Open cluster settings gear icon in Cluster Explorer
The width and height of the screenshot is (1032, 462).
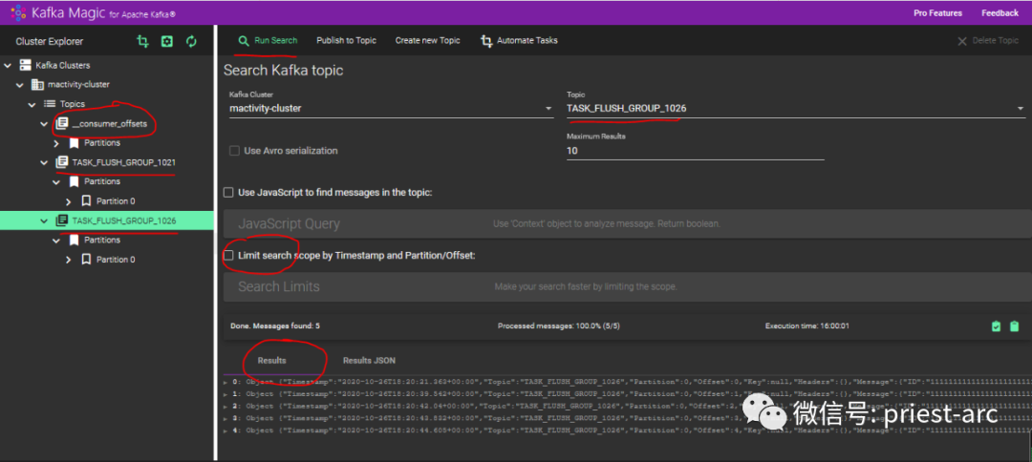167,41
